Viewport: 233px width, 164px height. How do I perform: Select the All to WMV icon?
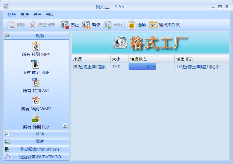(36, 100)
